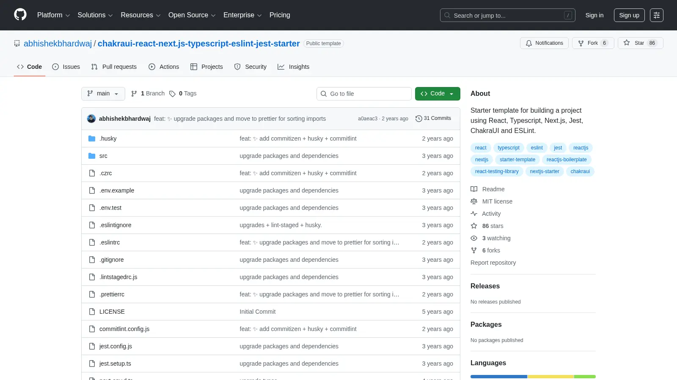
Task: Click the Go to file search field
Action: pos(364,94)
